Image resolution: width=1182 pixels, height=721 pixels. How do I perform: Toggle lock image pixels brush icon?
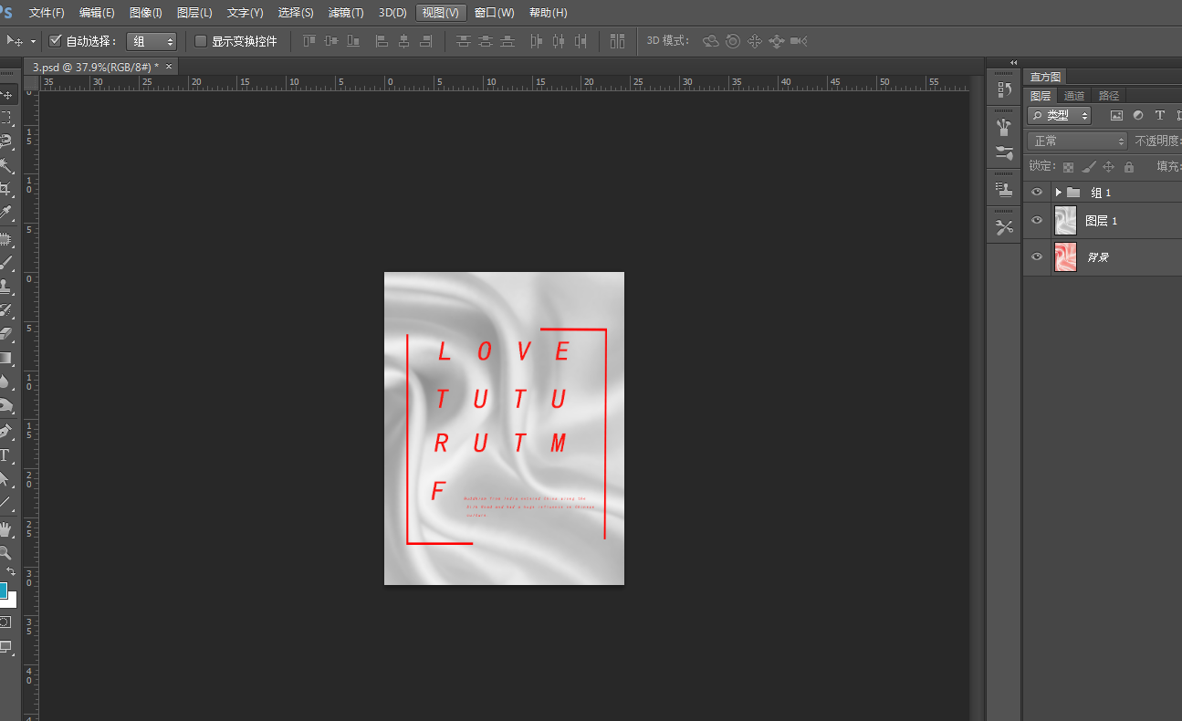[x=1088, y=167]
